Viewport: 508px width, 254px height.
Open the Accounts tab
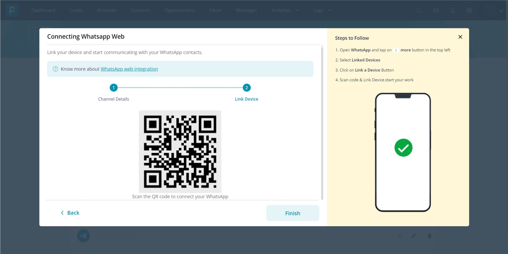(x=107, y=10)
